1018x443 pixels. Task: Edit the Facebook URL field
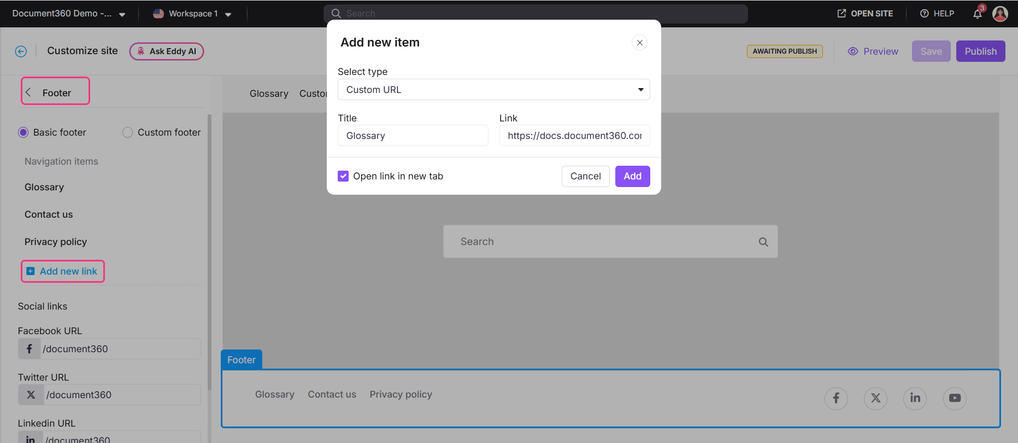tap(120, 349)
